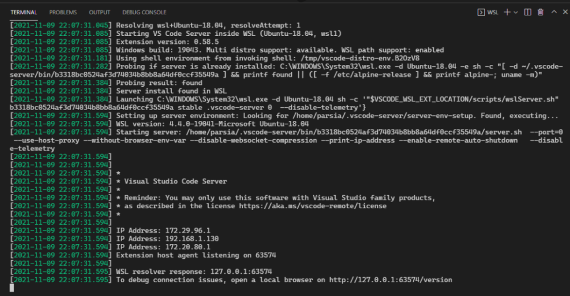Open the PROBLEMS tab

pyautogui.click(x=63, y=12)
